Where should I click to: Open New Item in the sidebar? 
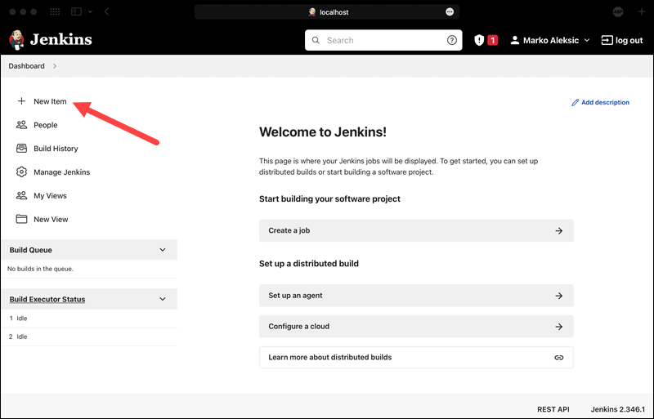50,101
